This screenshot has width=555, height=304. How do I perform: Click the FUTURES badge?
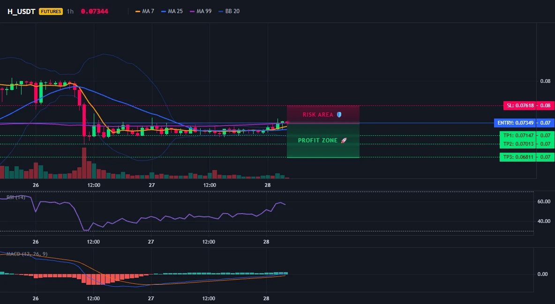tap(51, 11)
